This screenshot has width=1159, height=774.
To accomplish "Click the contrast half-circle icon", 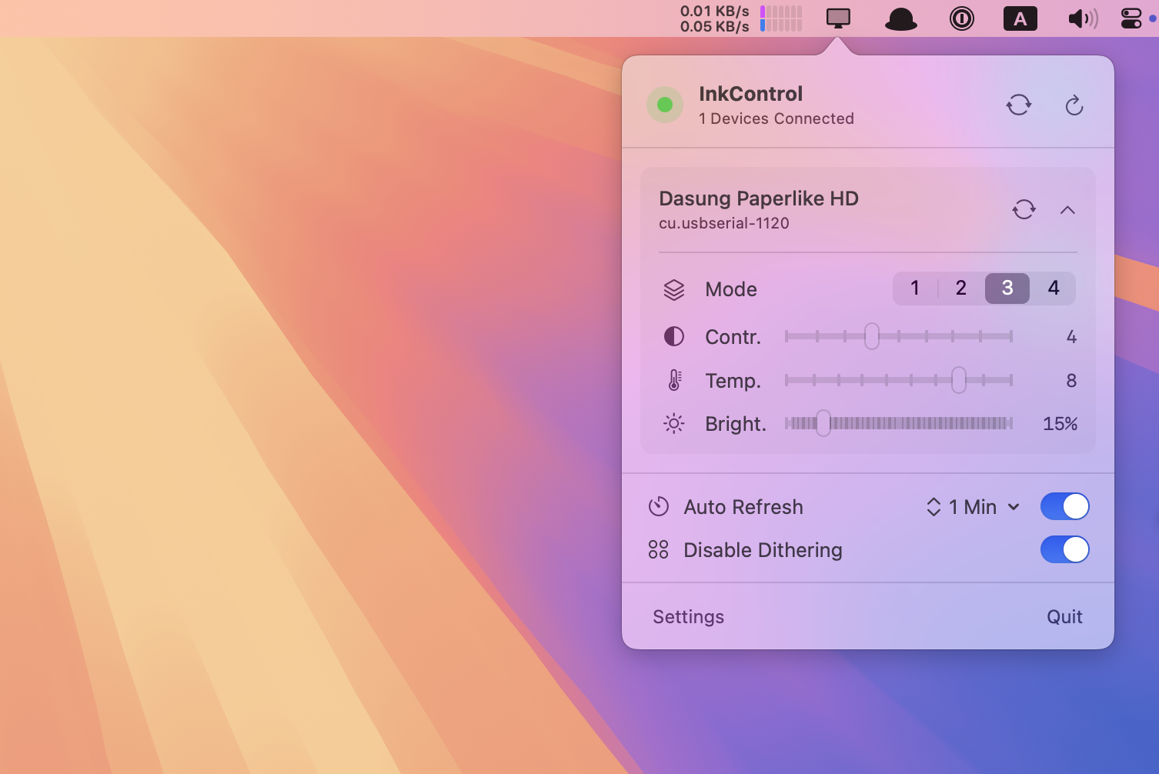I will coord(673,336).
